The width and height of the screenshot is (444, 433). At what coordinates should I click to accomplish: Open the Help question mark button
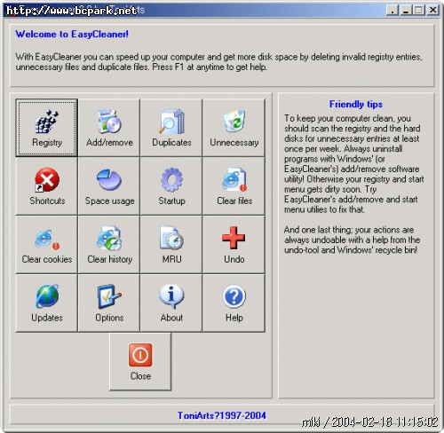(x=234, y=303)
